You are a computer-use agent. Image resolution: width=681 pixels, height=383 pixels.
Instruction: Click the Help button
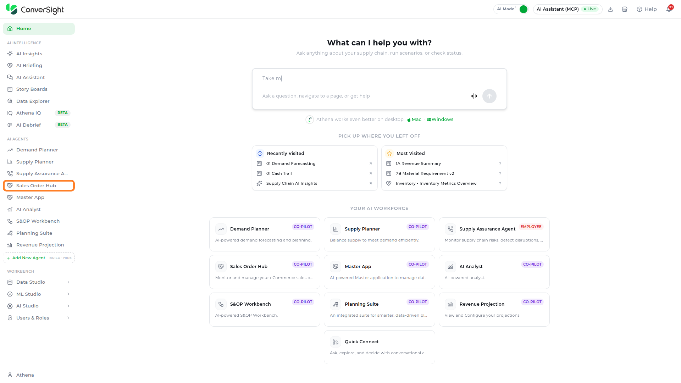tap(647, 9)
